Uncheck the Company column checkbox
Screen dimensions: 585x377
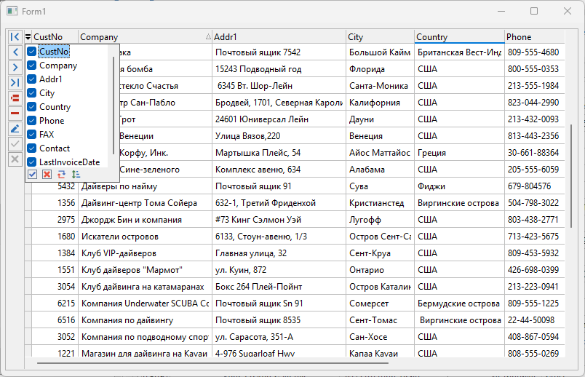tap(32, 66)
